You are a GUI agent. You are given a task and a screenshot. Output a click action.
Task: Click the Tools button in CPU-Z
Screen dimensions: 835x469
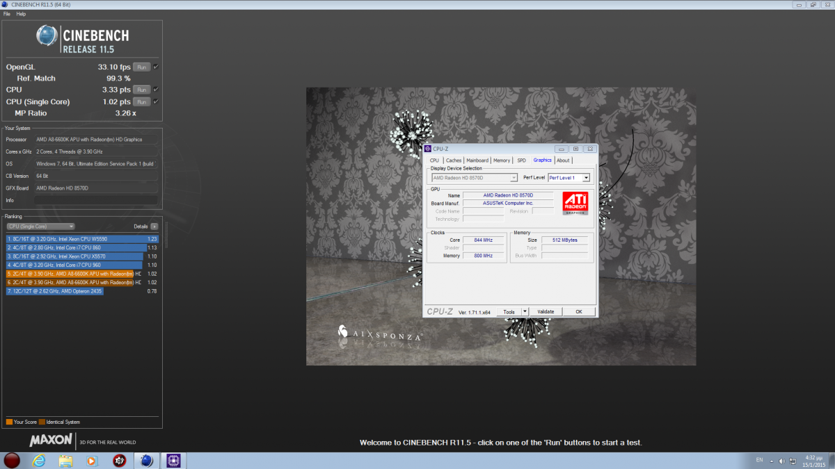click(x=509, y=312)
